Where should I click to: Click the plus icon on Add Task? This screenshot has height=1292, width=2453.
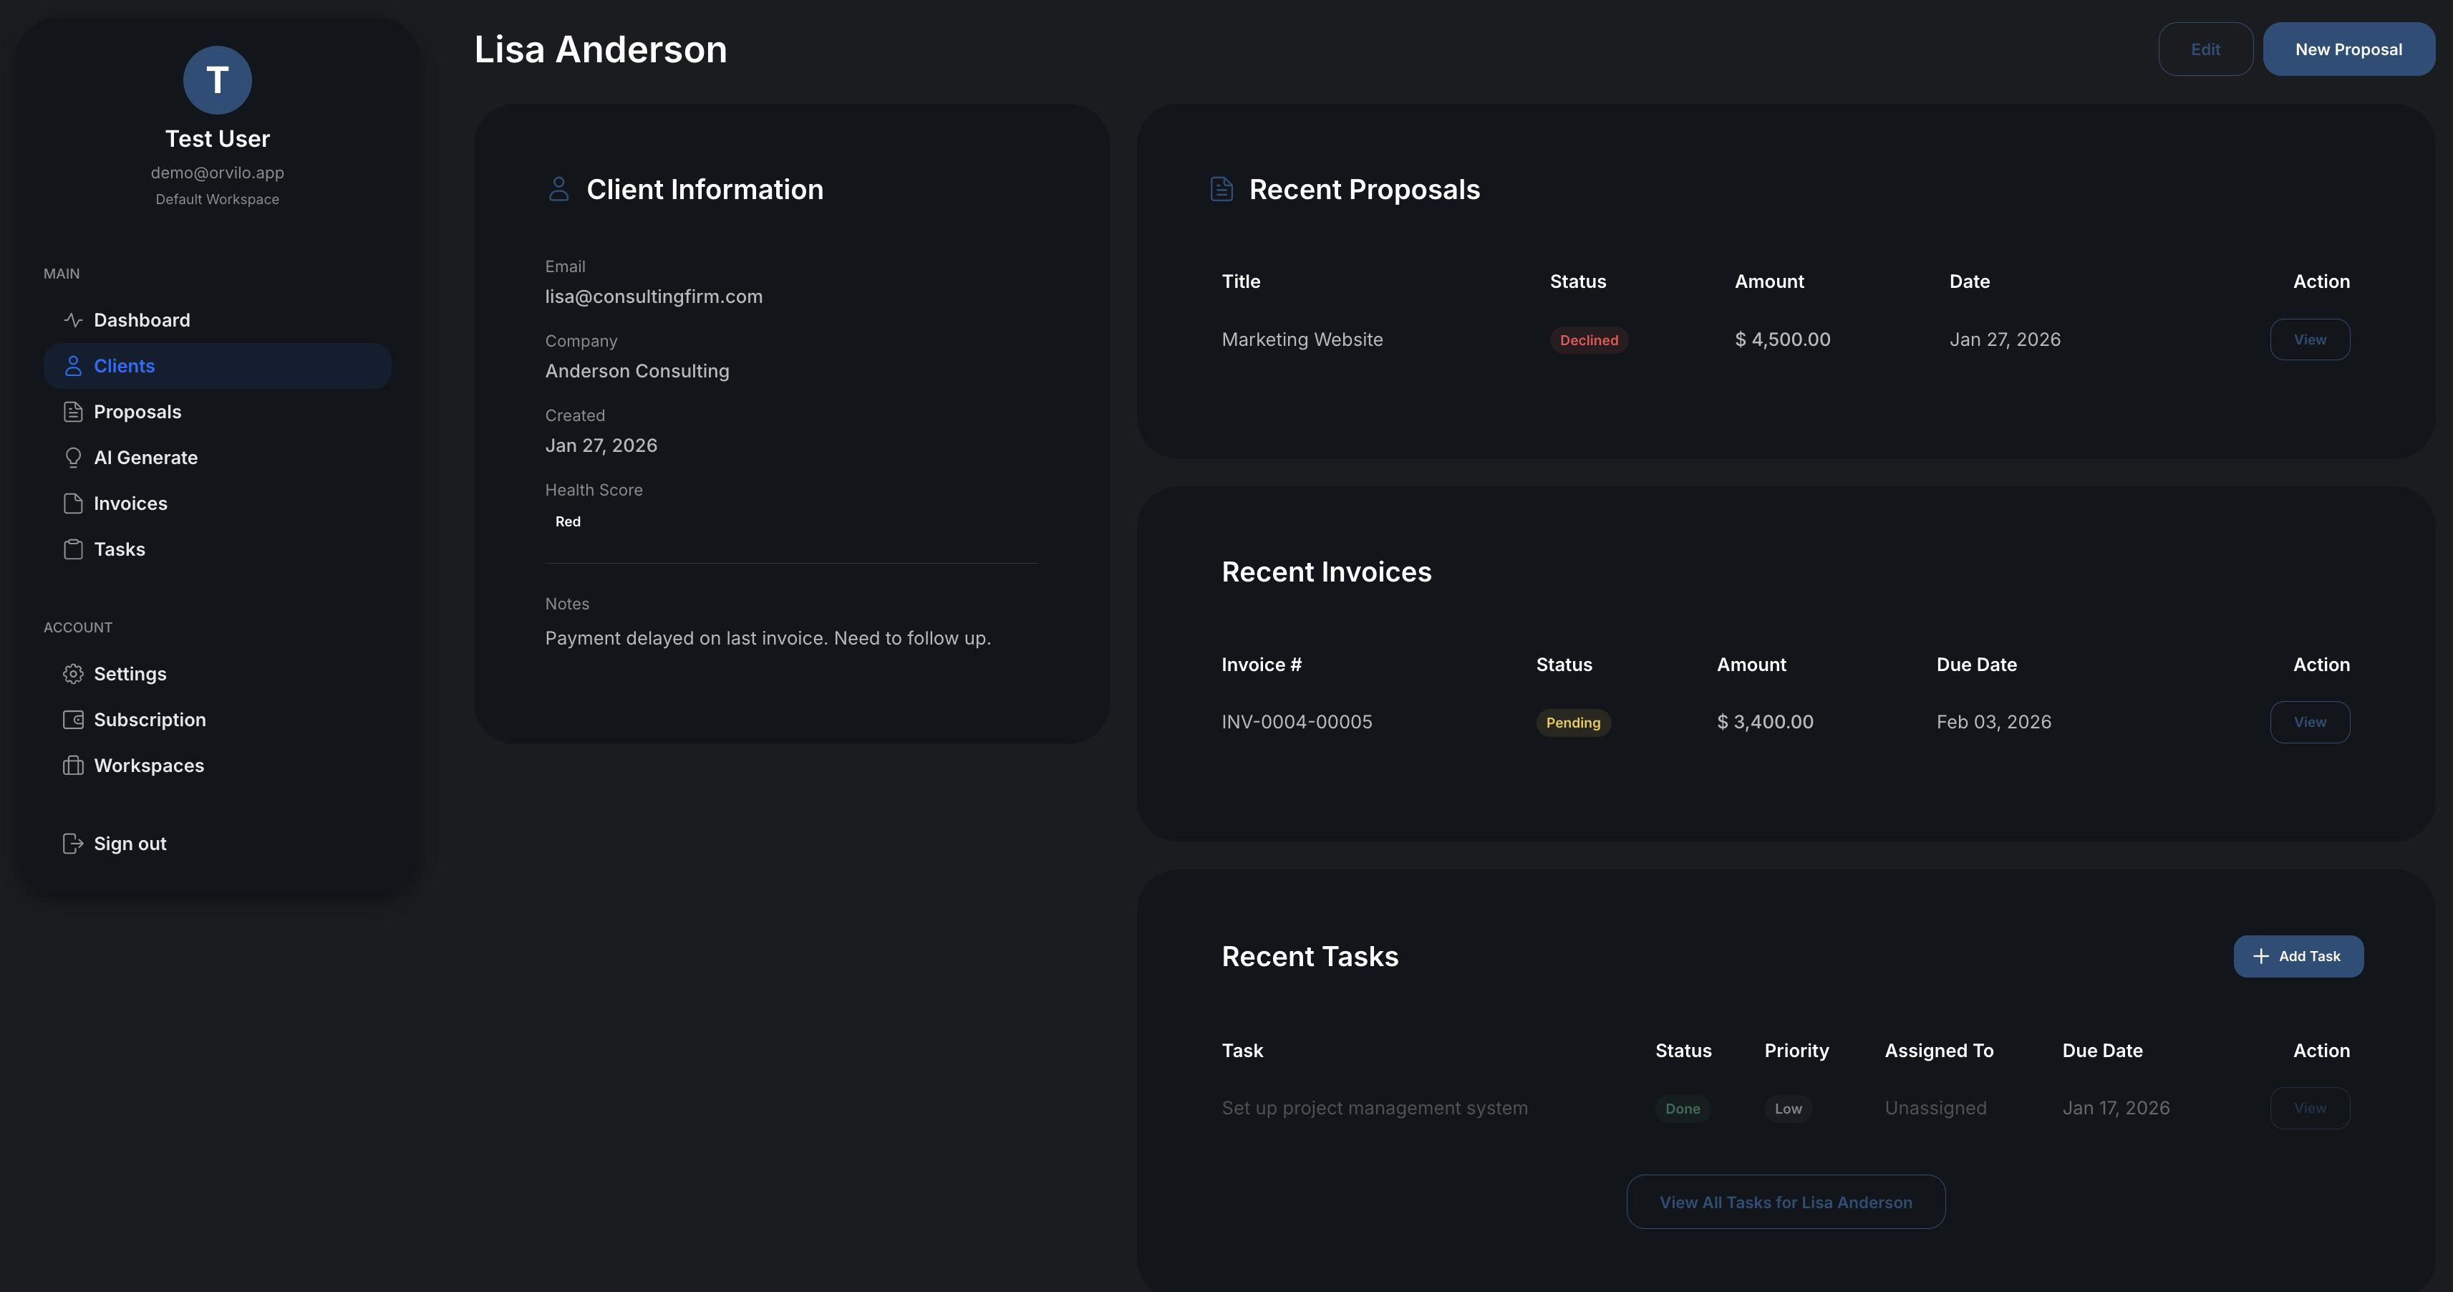[2260, 955]
